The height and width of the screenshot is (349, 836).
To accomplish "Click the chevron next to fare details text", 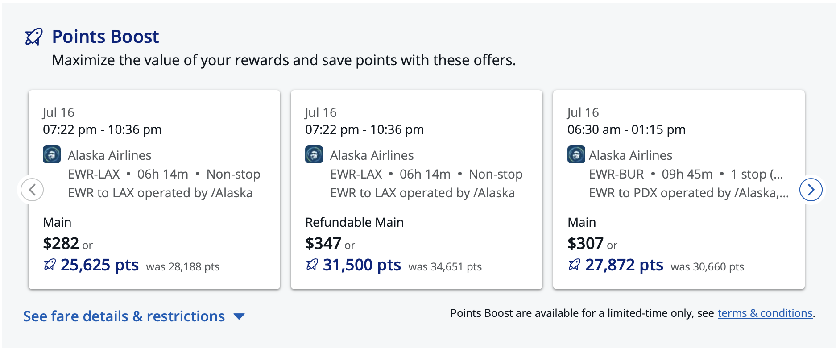I will pos(239,316).
